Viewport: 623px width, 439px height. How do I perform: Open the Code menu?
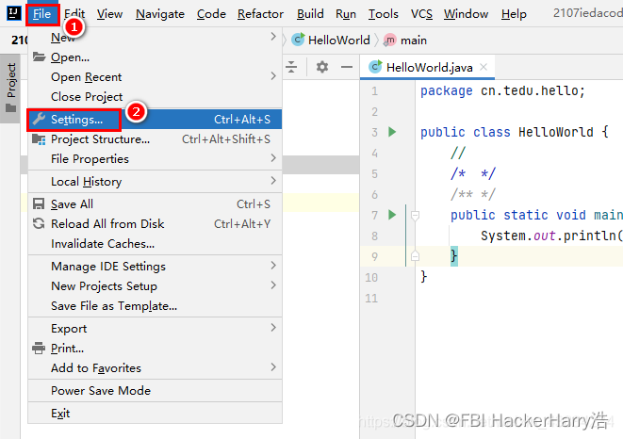[211, 14]
